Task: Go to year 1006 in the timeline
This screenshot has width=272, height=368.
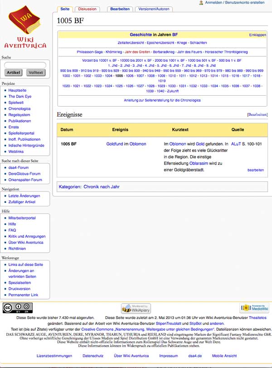Action: (130, 76)
